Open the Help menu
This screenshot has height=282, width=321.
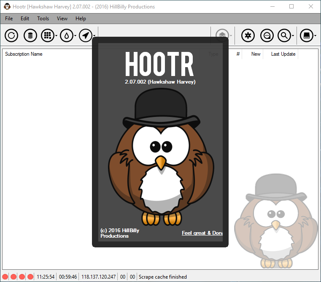coord(81,19)
